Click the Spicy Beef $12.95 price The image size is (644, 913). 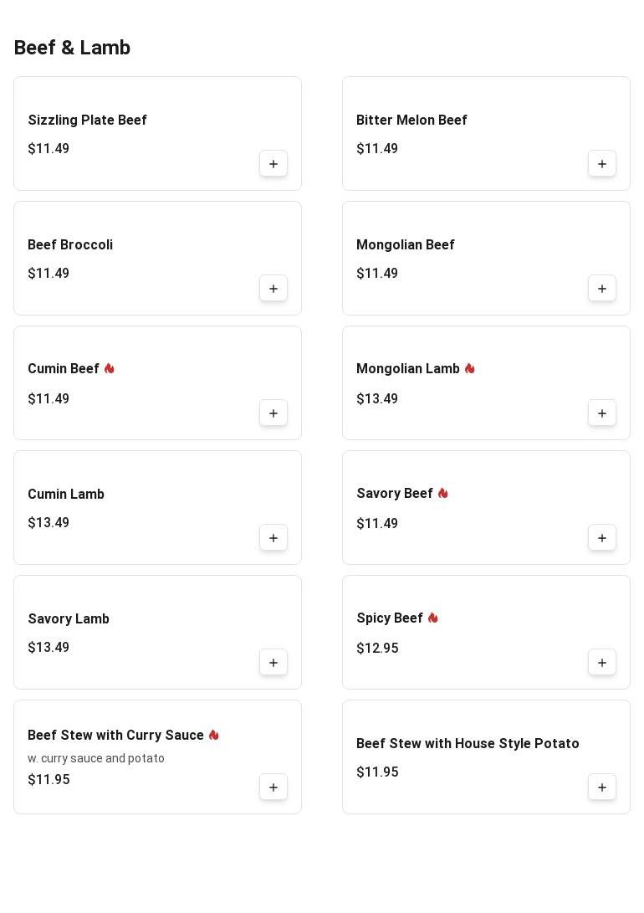pos(377,649)
